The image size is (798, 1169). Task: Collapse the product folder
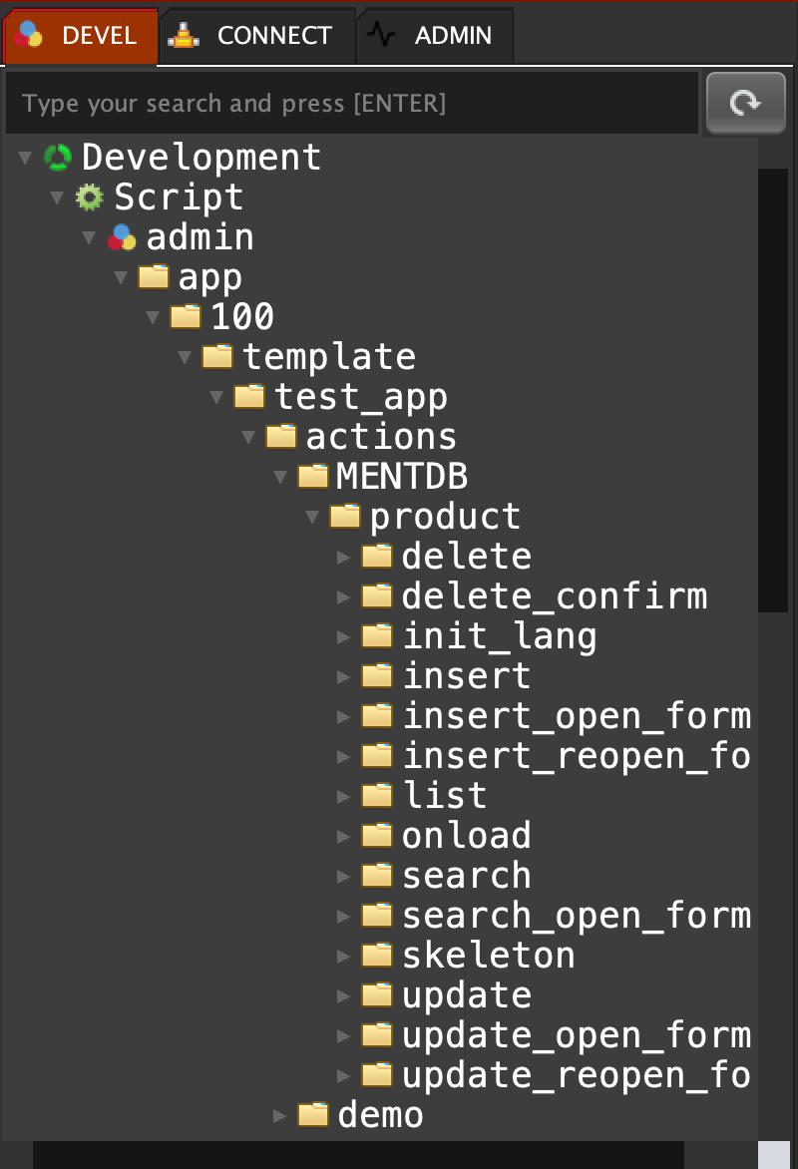(312, 517)
